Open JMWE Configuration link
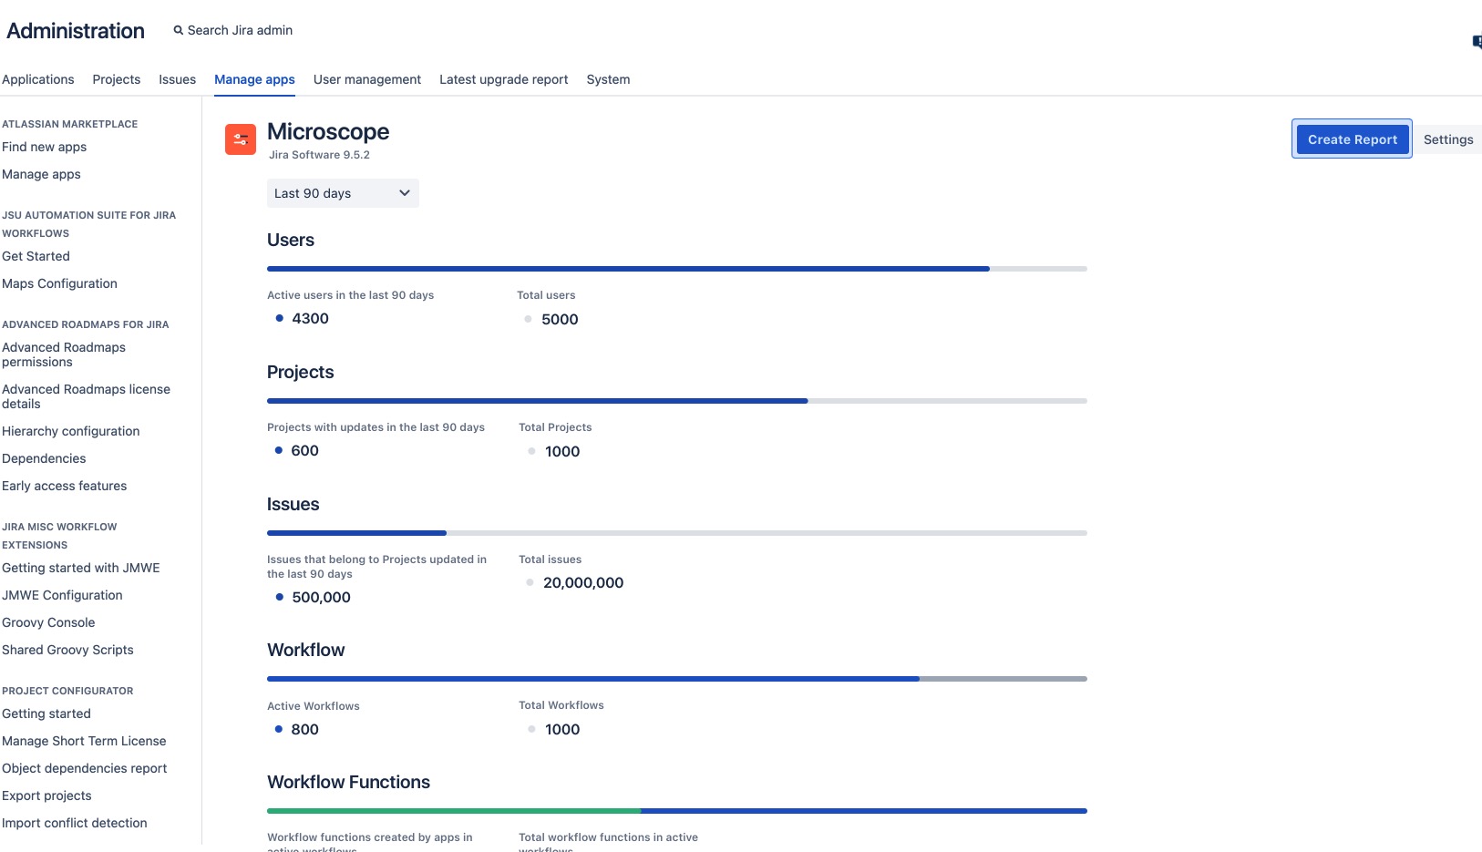Image resolution: width=1482 pixels, height=852 pixels. coord(62,595)
